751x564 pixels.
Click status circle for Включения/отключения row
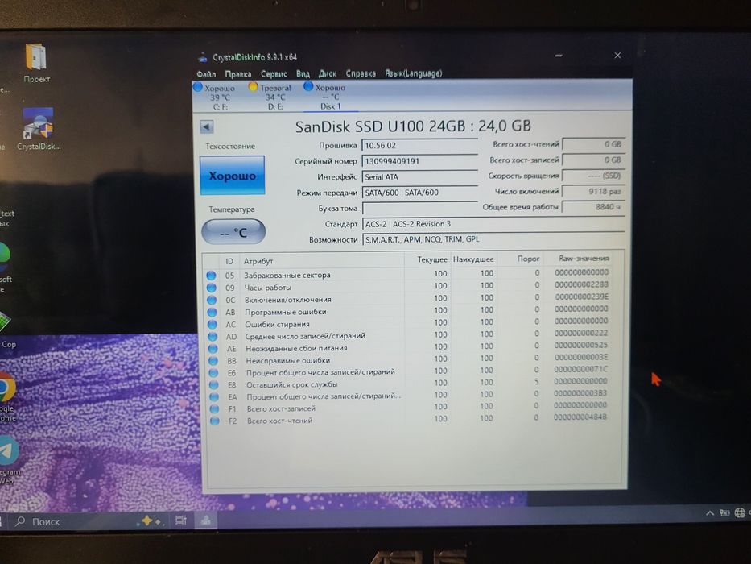(212, 300)
